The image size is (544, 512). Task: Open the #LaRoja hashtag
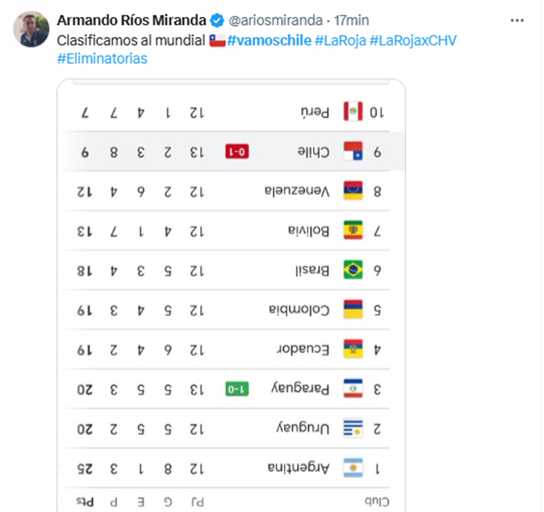pyautogui.click(x=341, y=40)
